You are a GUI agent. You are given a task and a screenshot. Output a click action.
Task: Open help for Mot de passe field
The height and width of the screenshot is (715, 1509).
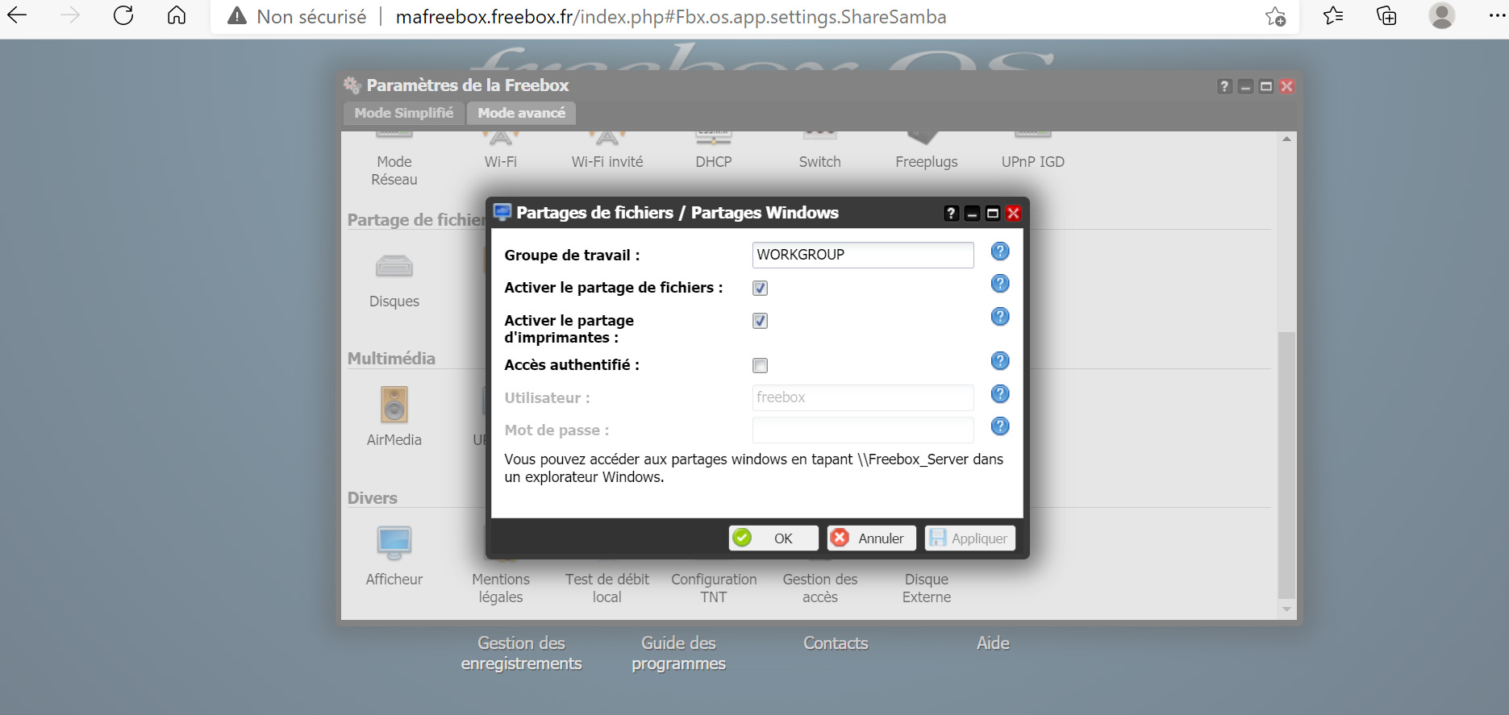point(1000,426)
